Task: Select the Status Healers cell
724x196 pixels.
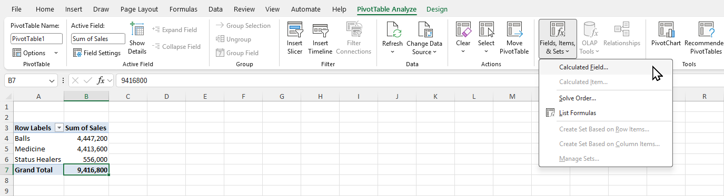Action: coord(38,159)
